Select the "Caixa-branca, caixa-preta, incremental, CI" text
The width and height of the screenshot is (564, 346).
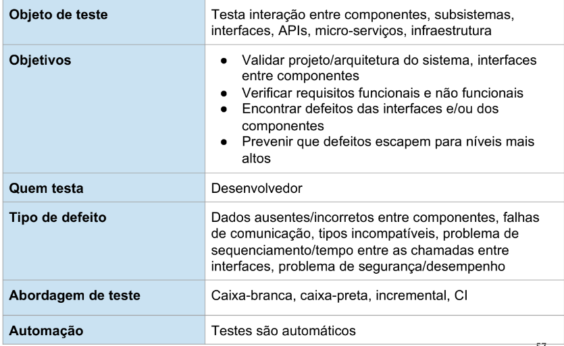point(339,295)
